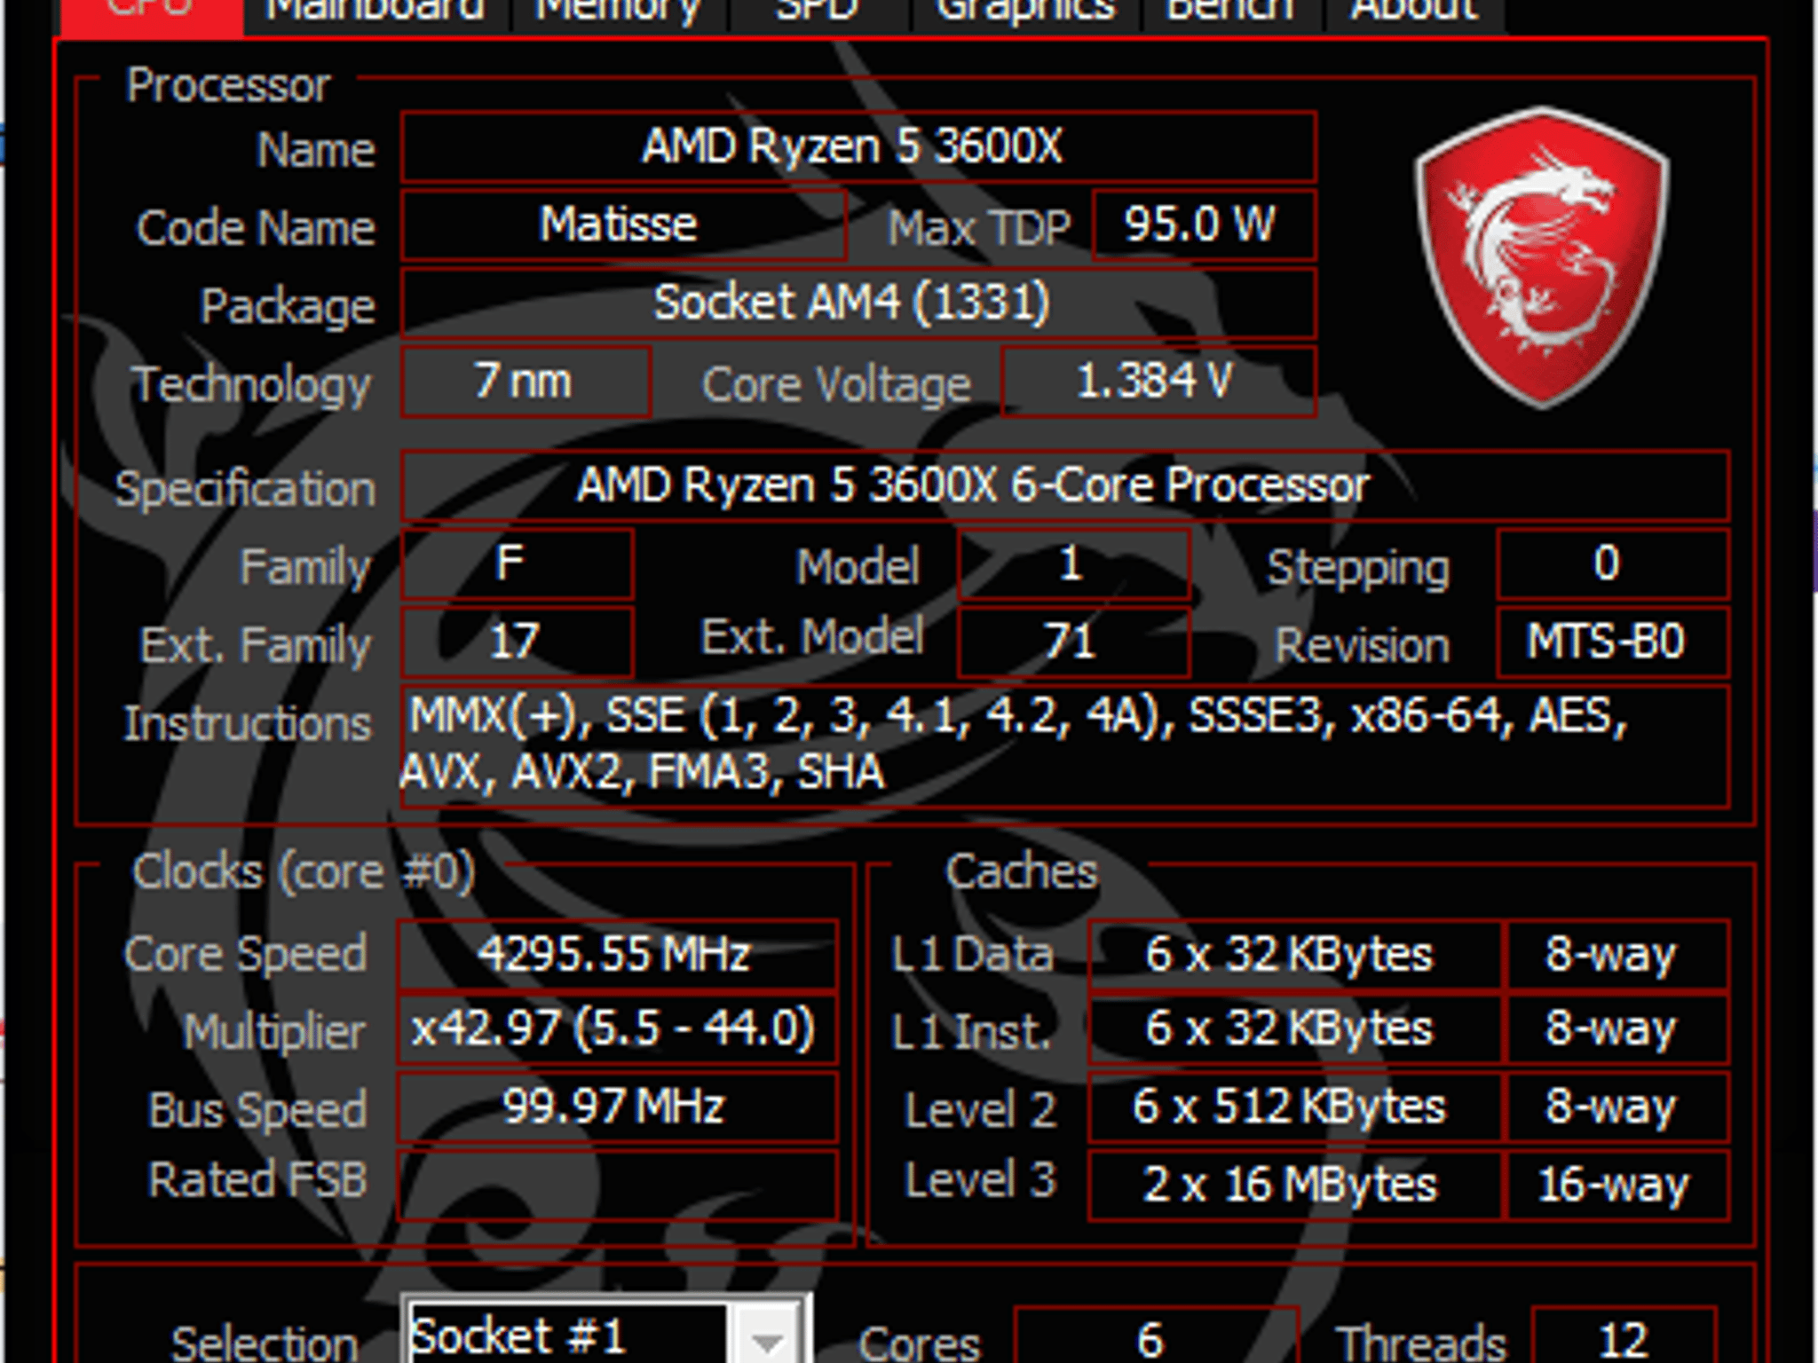
Task: Click the MSI dragon shield logo
Action: coord(1542,257)
